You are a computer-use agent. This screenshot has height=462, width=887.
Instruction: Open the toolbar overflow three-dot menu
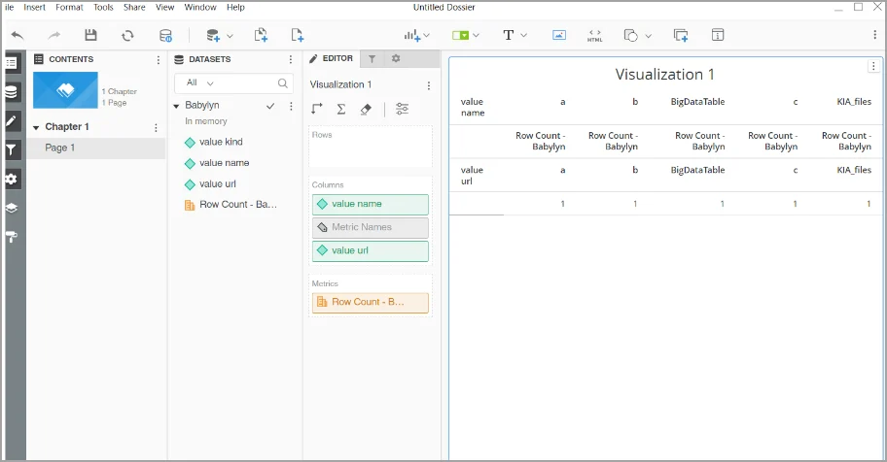click(874, 35)
